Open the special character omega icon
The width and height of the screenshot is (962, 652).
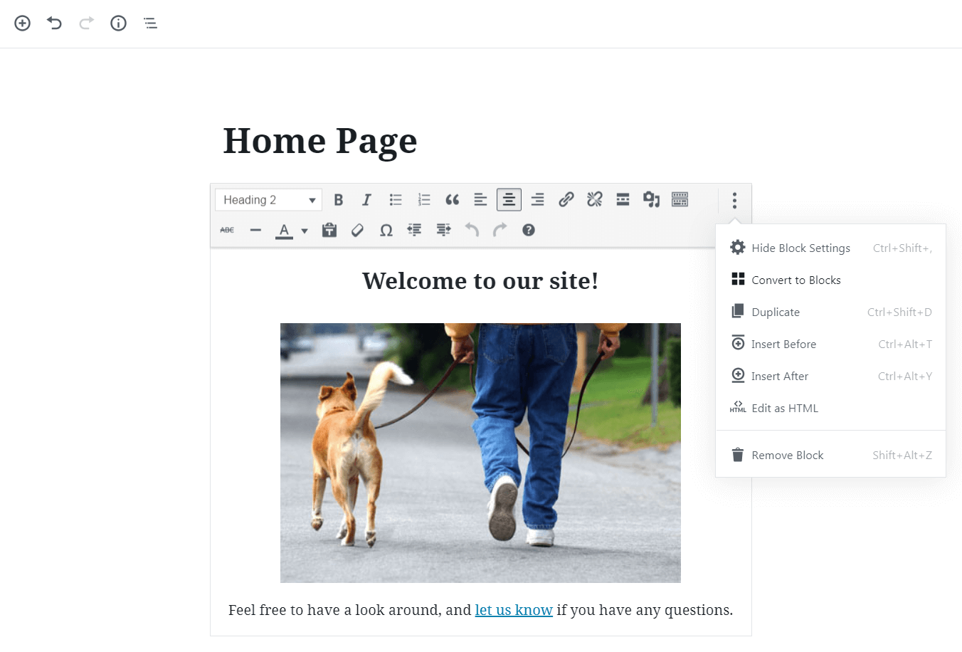pos(386,230)
